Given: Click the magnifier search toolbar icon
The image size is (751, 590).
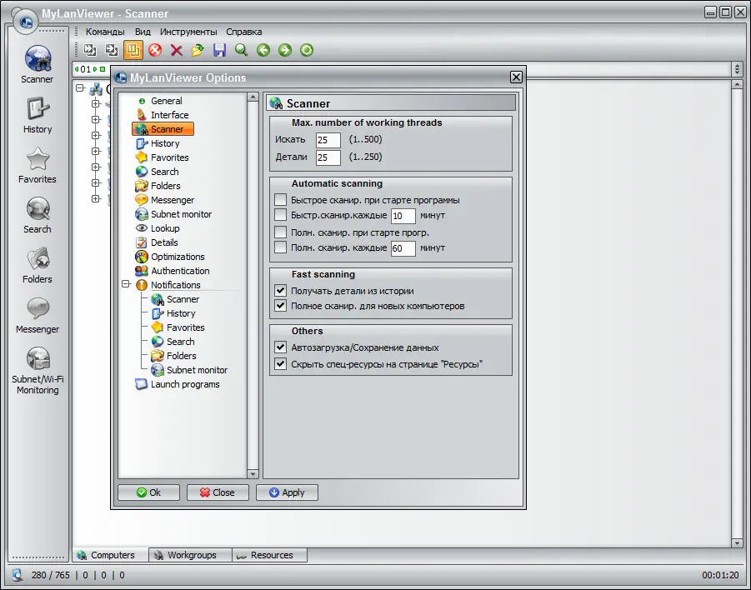Looking at the screenshot, I should point(241,50).
